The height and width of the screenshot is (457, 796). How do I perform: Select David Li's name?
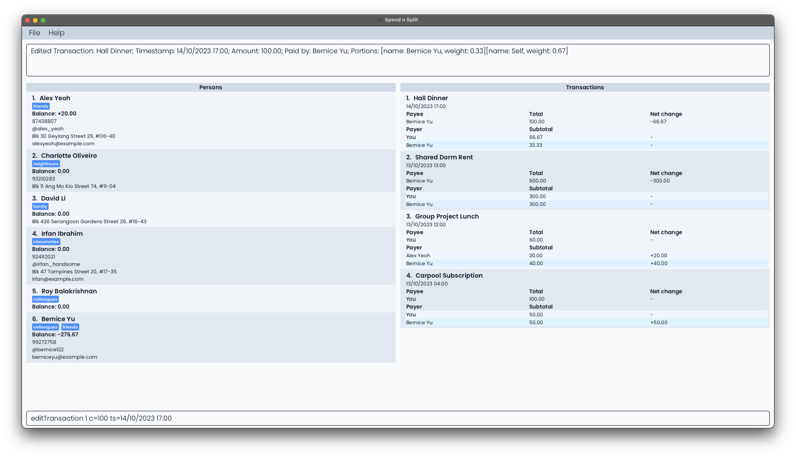pos(53,199)
